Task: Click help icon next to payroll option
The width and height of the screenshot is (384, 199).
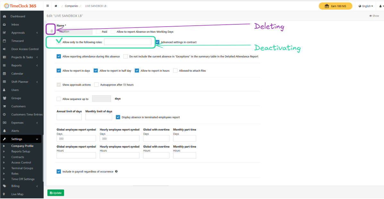Action: coord(116,171)
